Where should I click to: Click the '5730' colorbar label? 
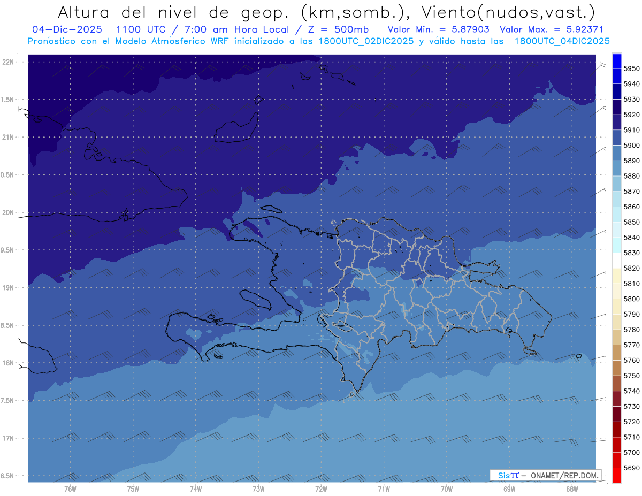pos(632,407)
